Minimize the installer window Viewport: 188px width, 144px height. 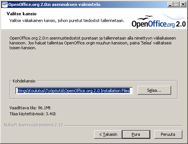170,4
